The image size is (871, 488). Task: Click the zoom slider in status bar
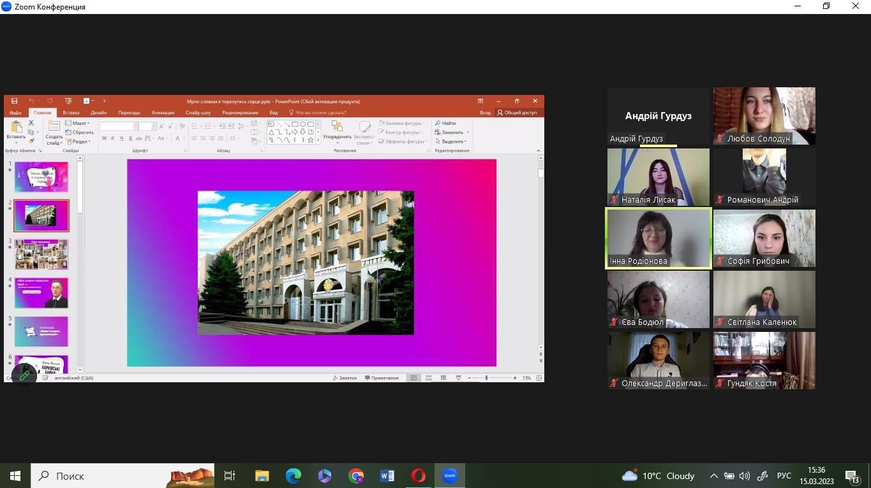[486, 378]
